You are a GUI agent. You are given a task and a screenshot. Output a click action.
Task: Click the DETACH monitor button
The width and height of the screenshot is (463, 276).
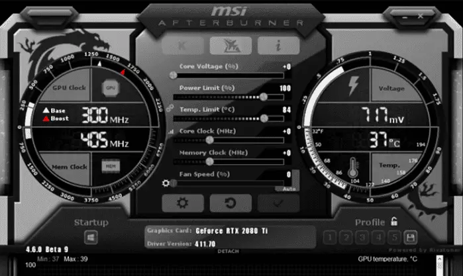tap(229, 252)
